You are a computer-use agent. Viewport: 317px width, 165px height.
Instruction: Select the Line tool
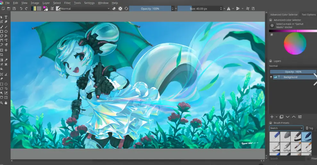(x=6, y=27)
